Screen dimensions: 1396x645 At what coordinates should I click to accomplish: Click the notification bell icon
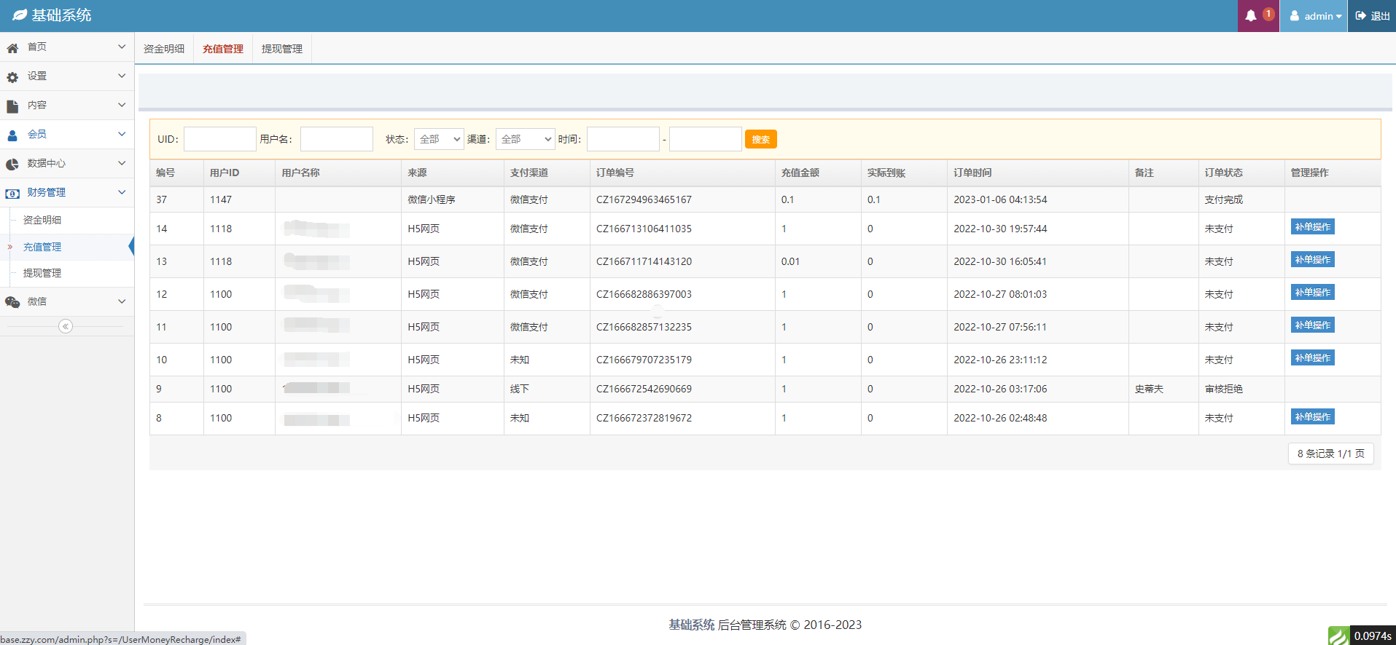pos(1251,16)
